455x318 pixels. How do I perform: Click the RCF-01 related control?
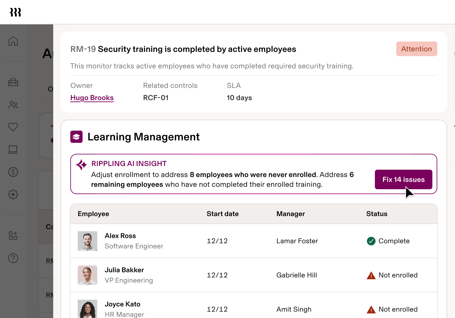pos(156,98)
